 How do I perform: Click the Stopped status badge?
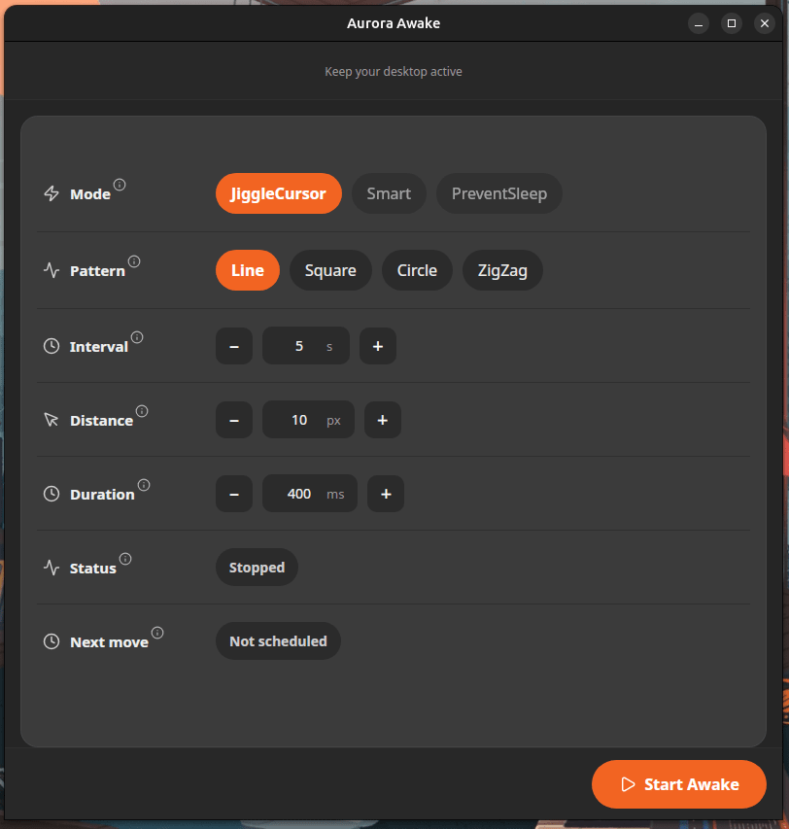click(x=257, y=568)
